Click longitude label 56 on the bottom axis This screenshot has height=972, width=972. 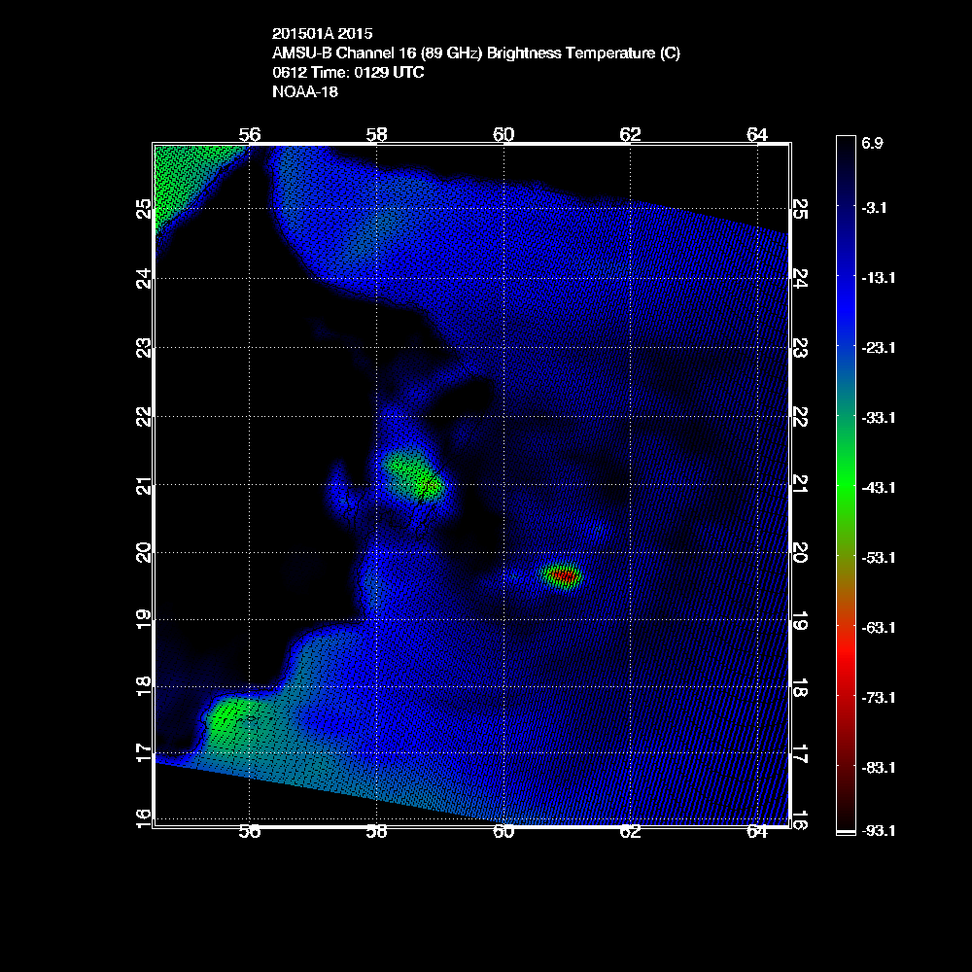click(x=250, y=832)
